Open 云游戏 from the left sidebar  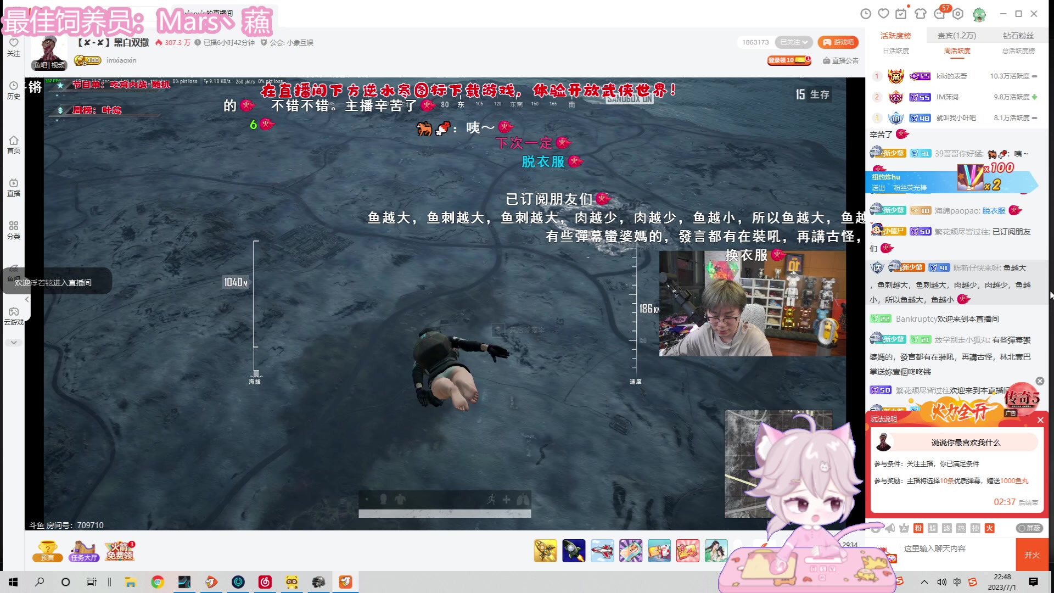[x=14, y=314]
